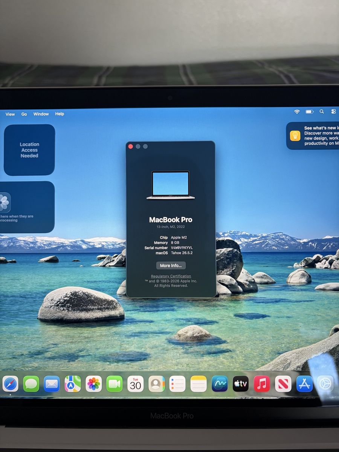Click the 'Apple M2' chip value
Screen dimensions: 339x452
click(x=179, y=238)
